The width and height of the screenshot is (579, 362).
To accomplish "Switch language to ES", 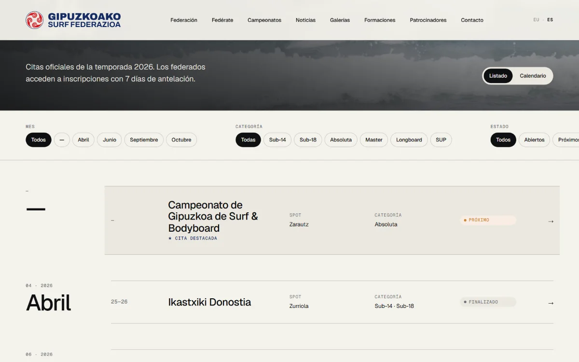I will [550, 20].
